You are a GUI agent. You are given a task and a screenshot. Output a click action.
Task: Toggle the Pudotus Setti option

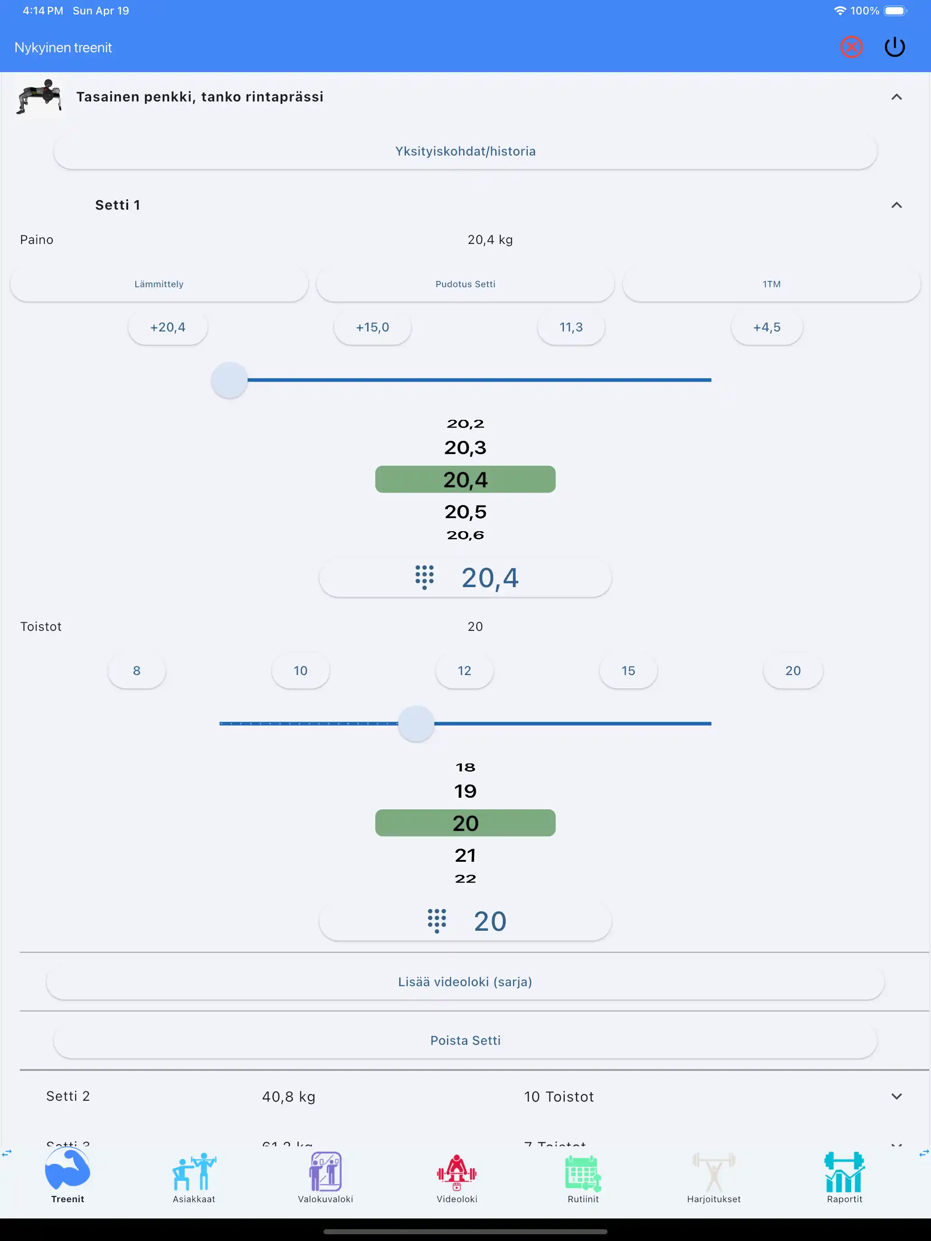click(465, 284)
